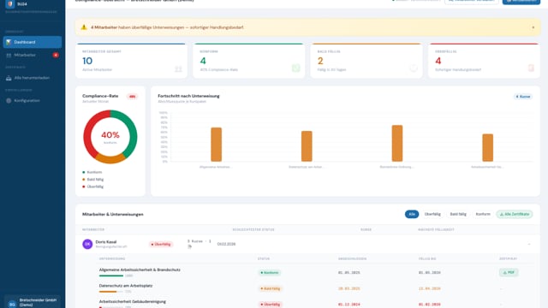This screenshot has width=548, height=308.
Task: Click the red badge beside Mitarbeiter
Action: (x=56, y=55)
